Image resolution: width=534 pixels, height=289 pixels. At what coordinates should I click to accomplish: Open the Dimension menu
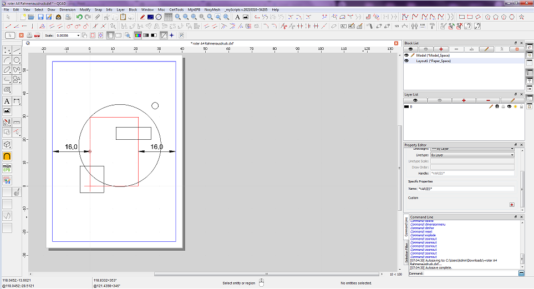[x=68, y=9]
